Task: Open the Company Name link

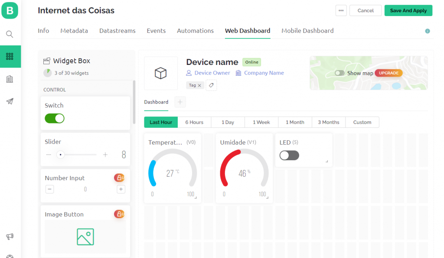Action: [x=264, y=73]
